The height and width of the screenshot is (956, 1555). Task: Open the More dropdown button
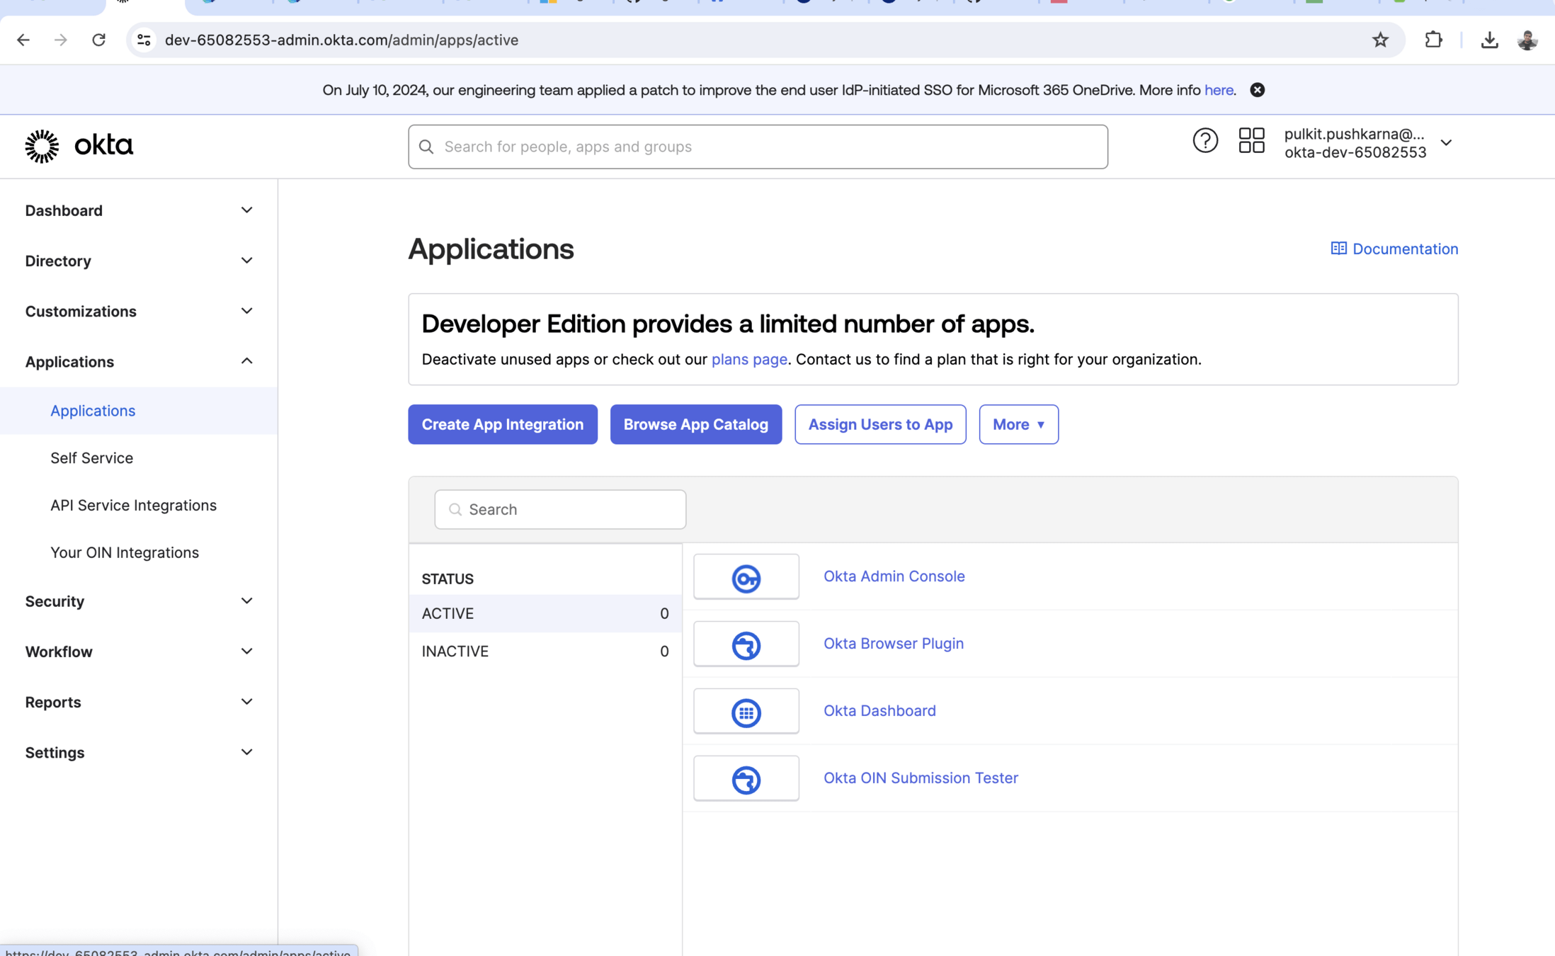tap(1018, 424)
